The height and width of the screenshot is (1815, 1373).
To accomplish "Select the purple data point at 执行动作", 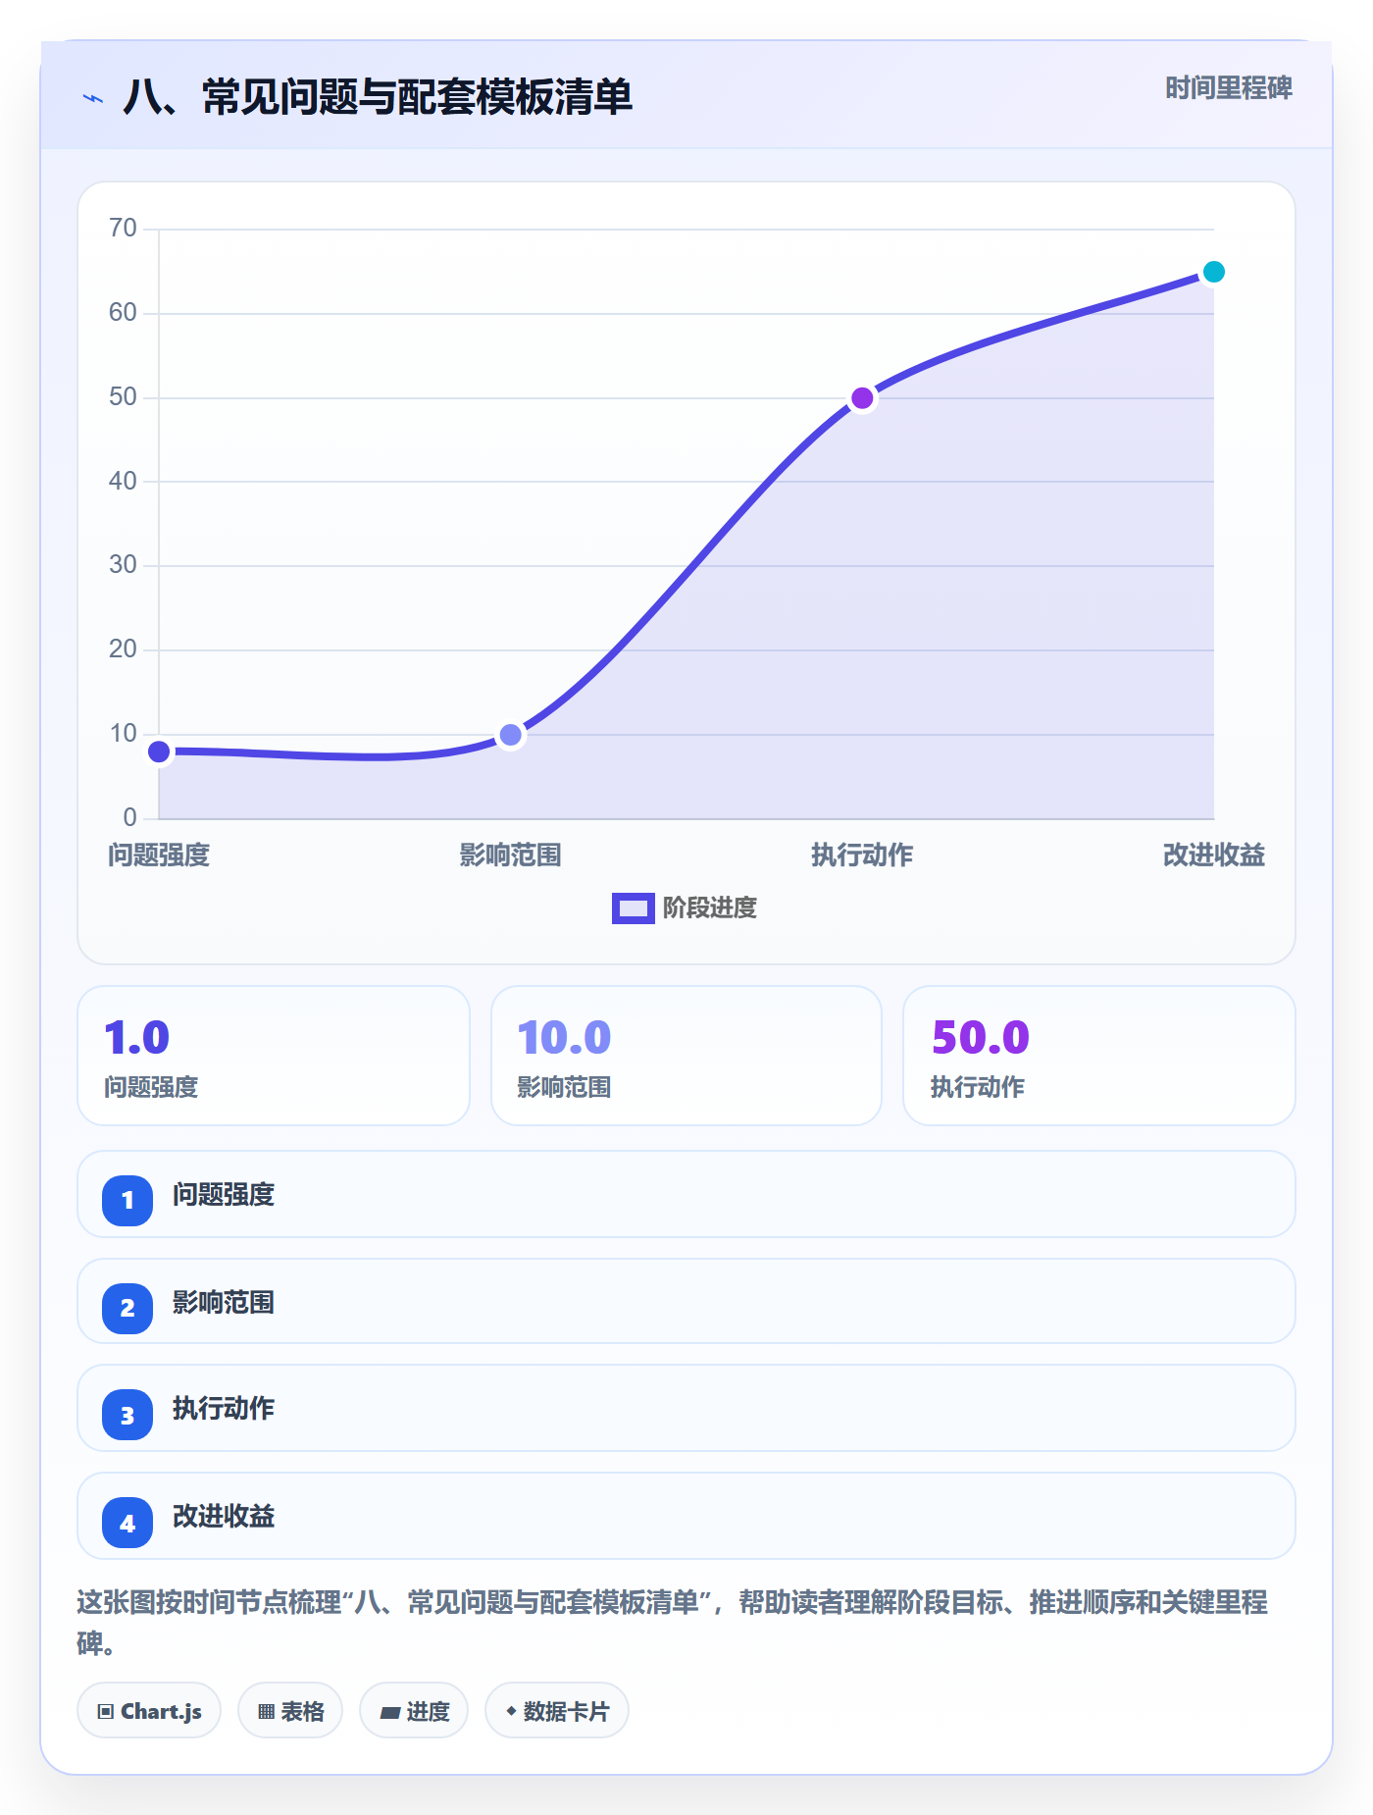I will point(862,398).
